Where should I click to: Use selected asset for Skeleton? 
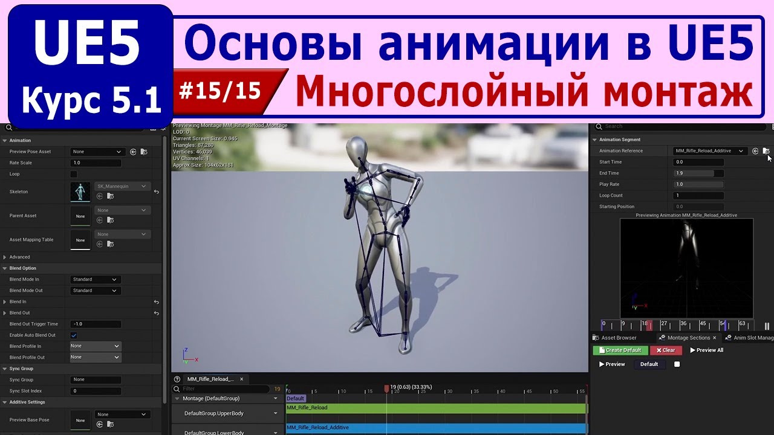coord(100,196)
